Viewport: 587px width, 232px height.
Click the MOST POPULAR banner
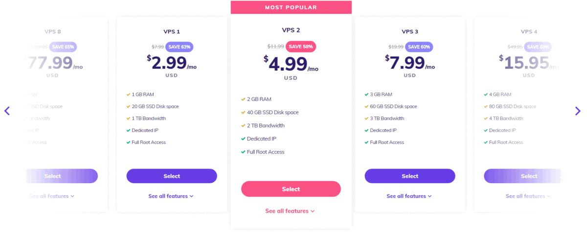[291, 7]
